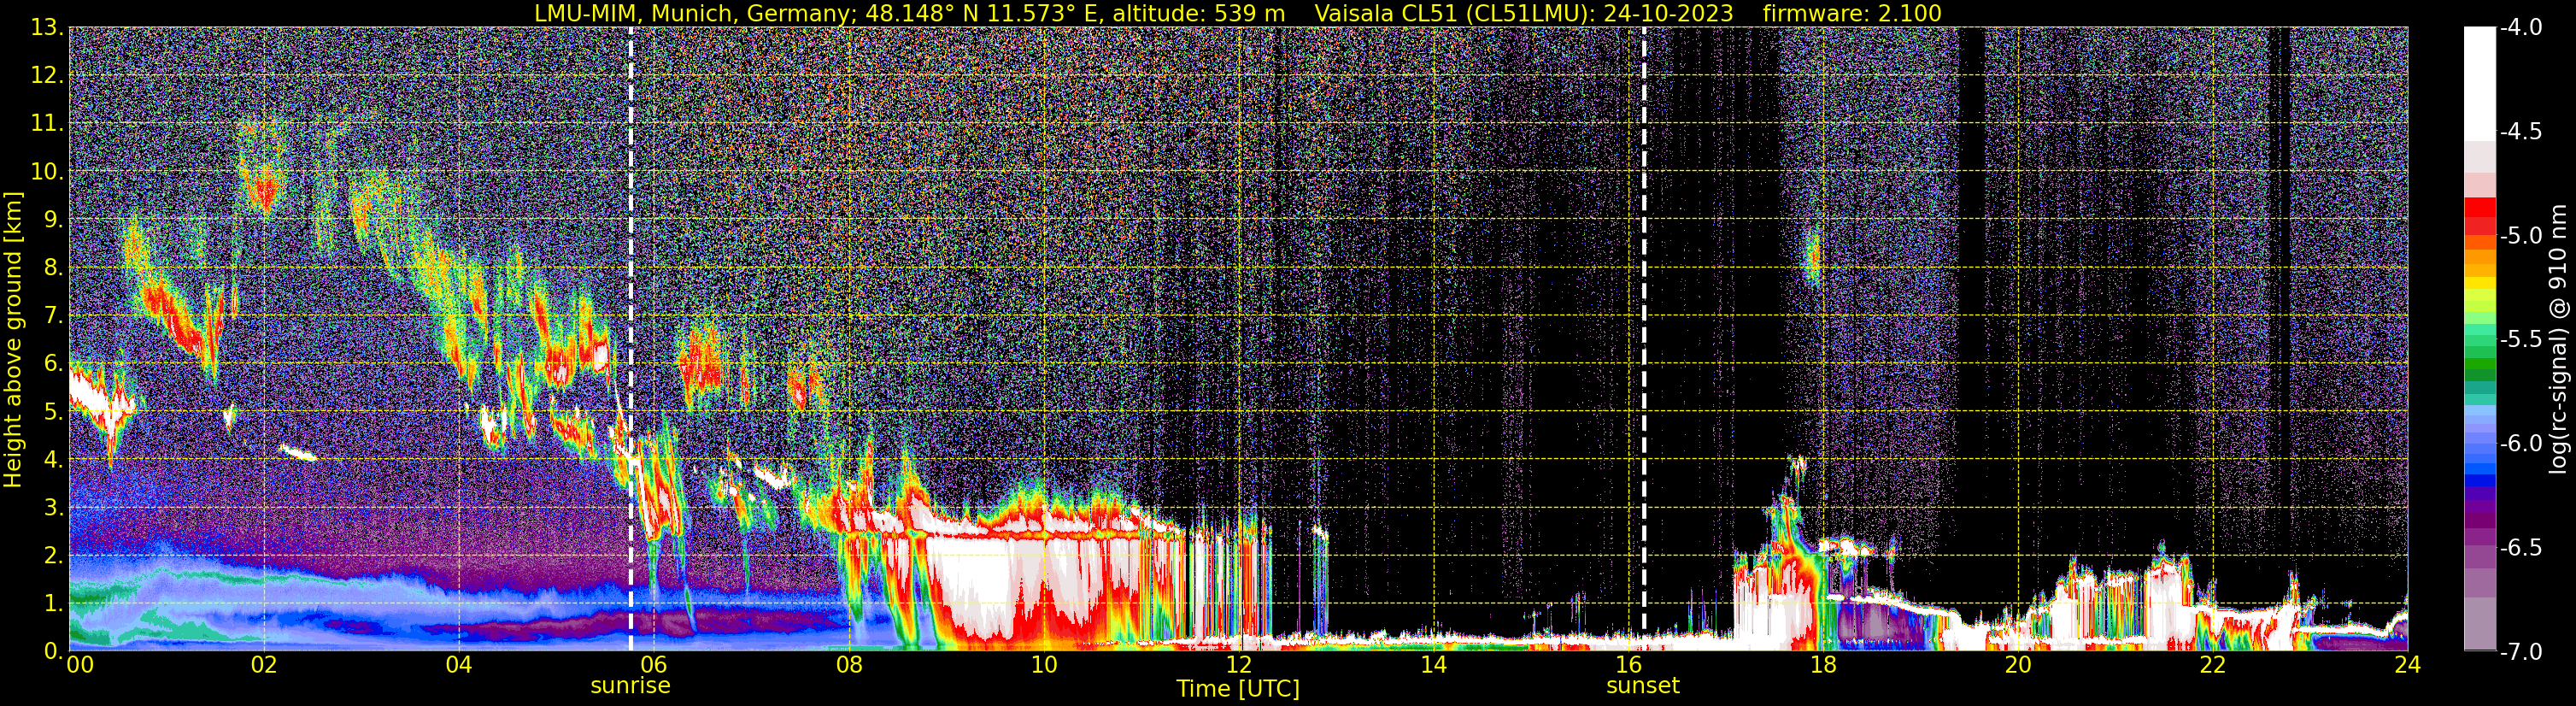Click the colorbar value '-4.5'
Screen dimensions: 2576x706
(x=2521, y=132)
